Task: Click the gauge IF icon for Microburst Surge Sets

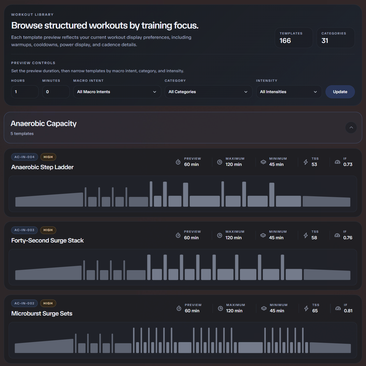Action: pos(338,308)
